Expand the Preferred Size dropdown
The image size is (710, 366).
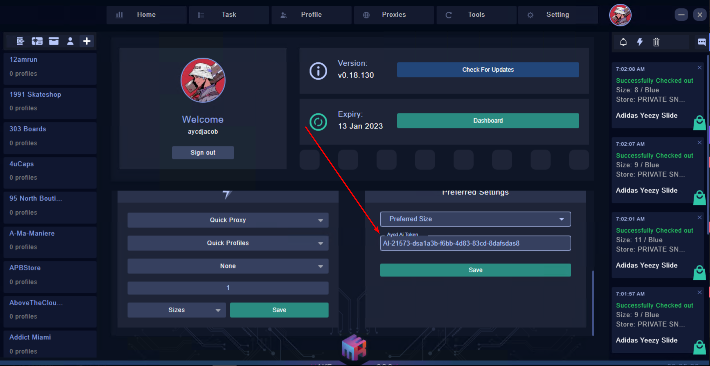coord(475,219)
